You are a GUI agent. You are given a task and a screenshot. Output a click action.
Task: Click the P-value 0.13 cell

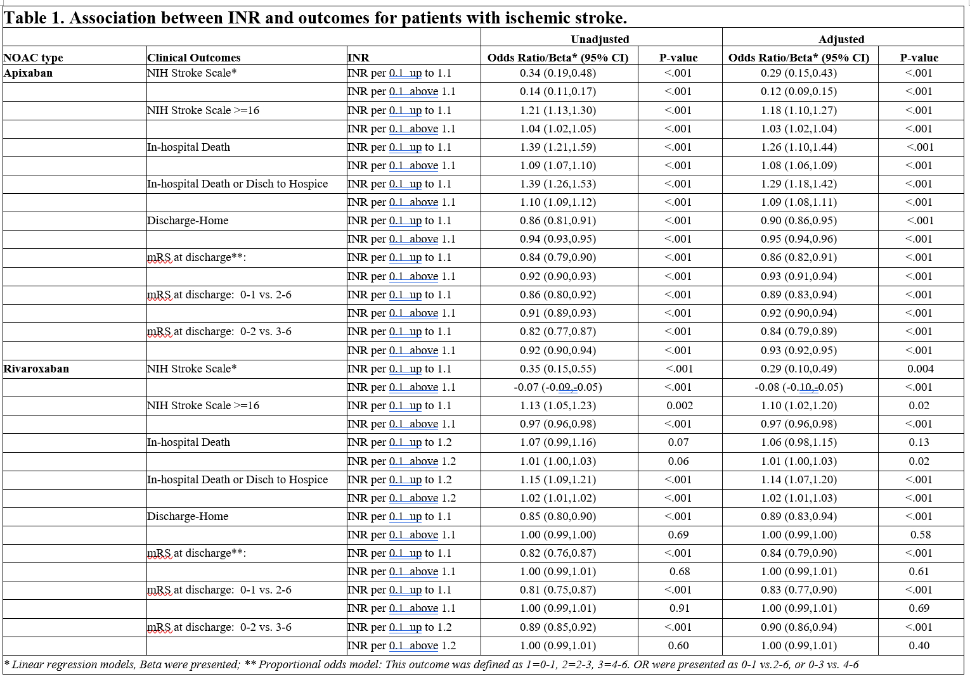click(x=919, y=442)
